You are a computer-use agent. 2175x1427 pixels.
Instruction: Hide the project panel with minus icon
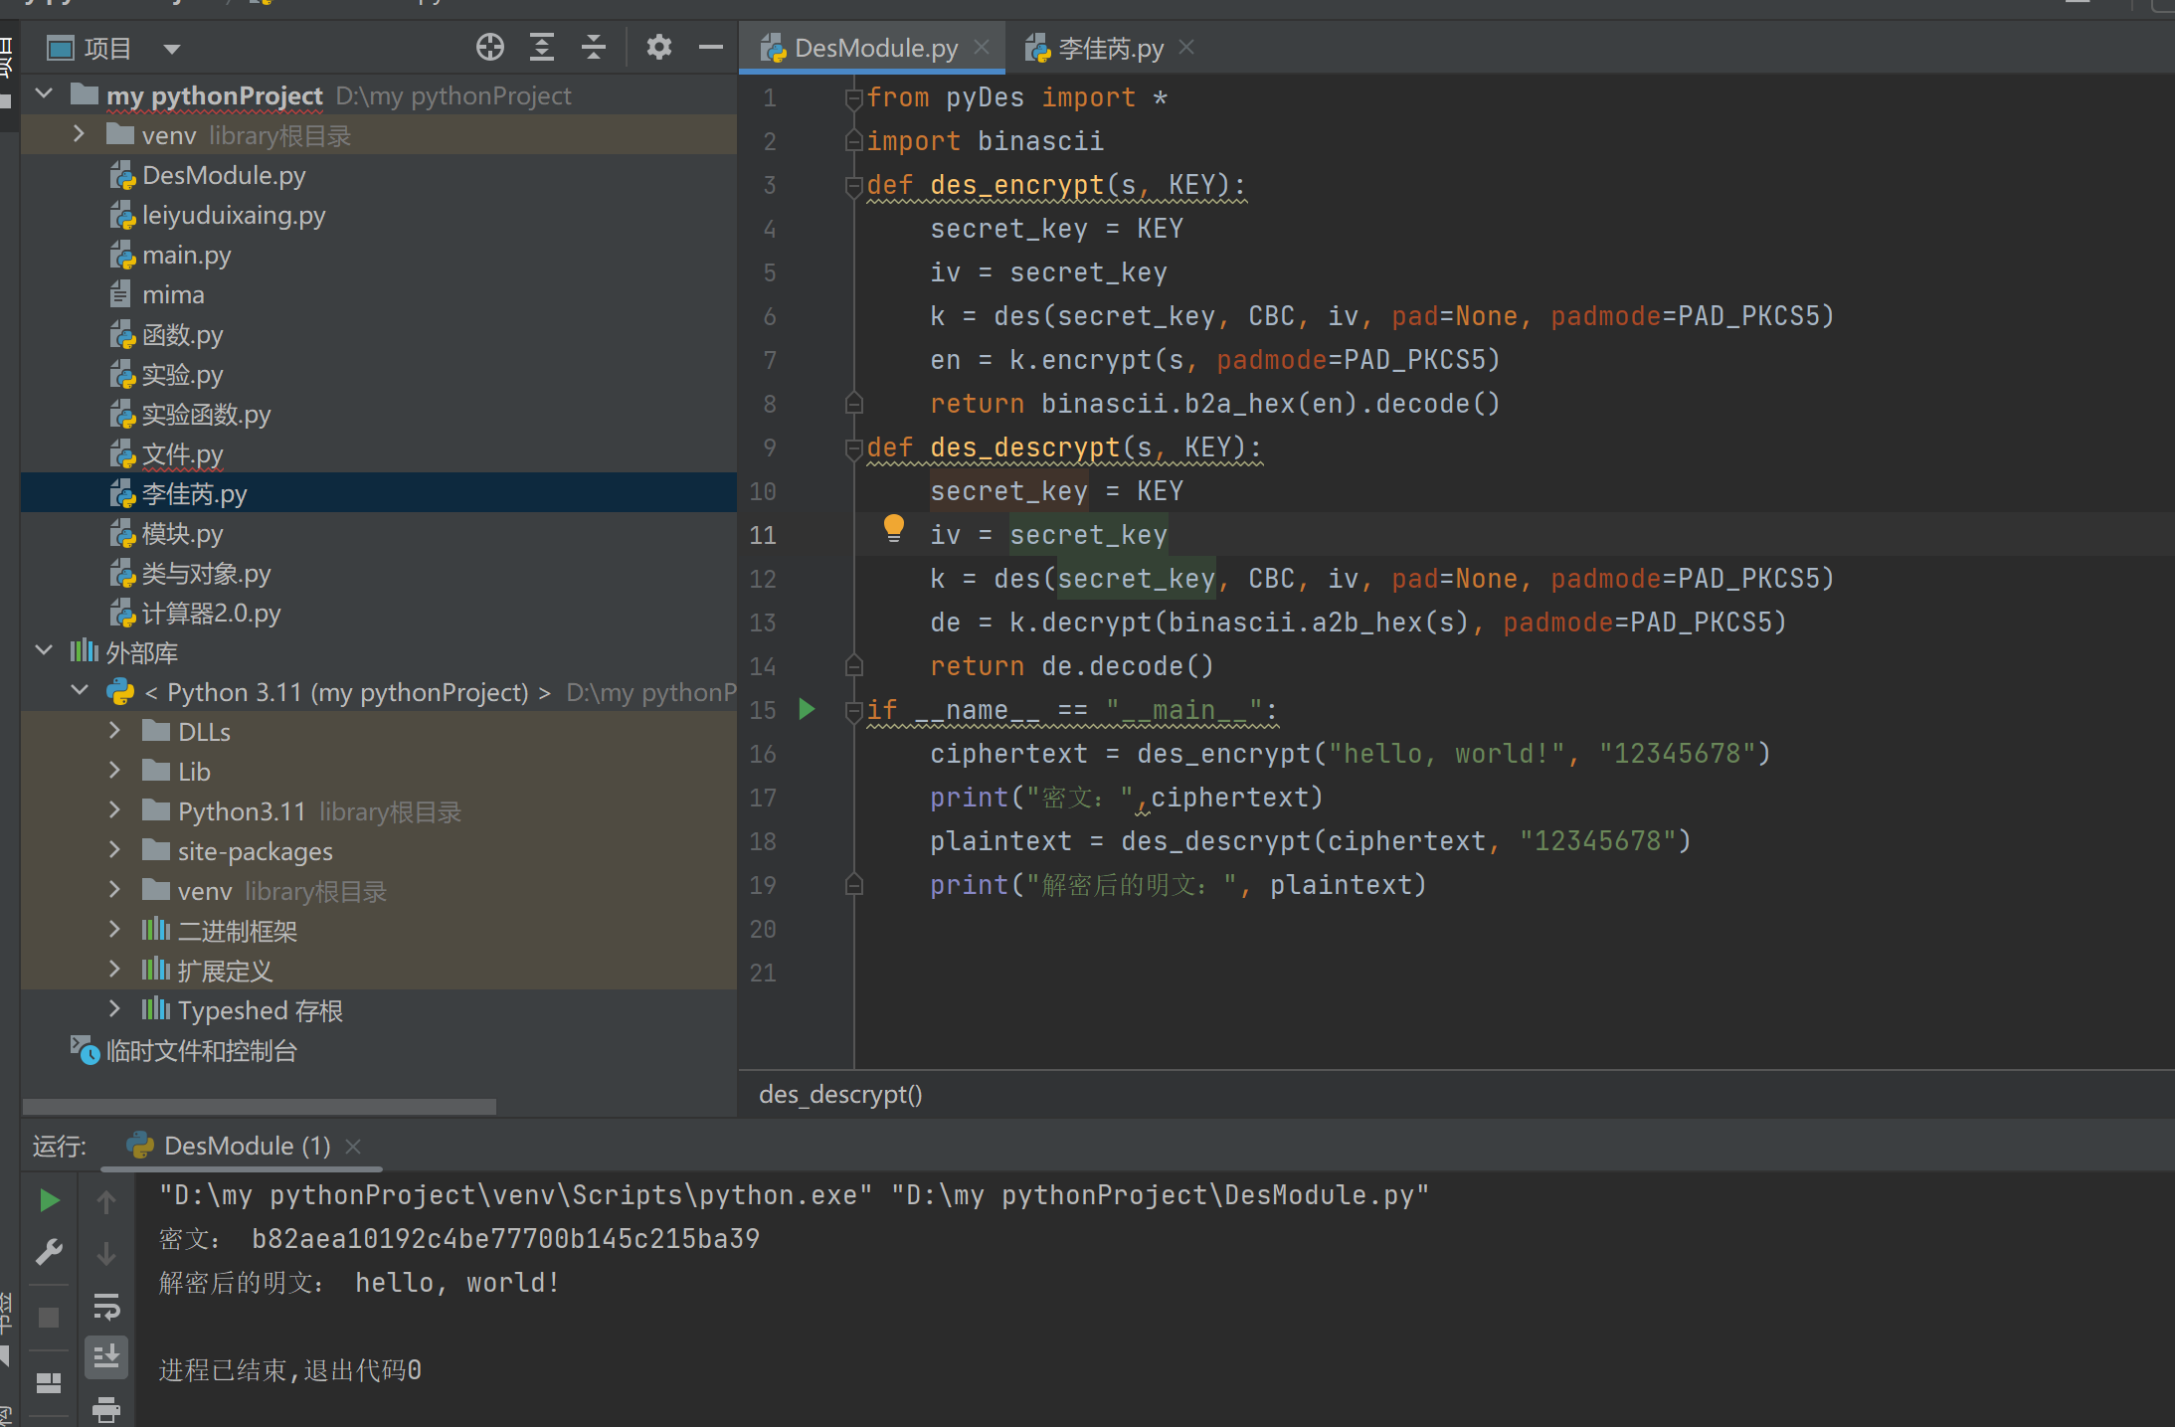(x=710, y=48)
